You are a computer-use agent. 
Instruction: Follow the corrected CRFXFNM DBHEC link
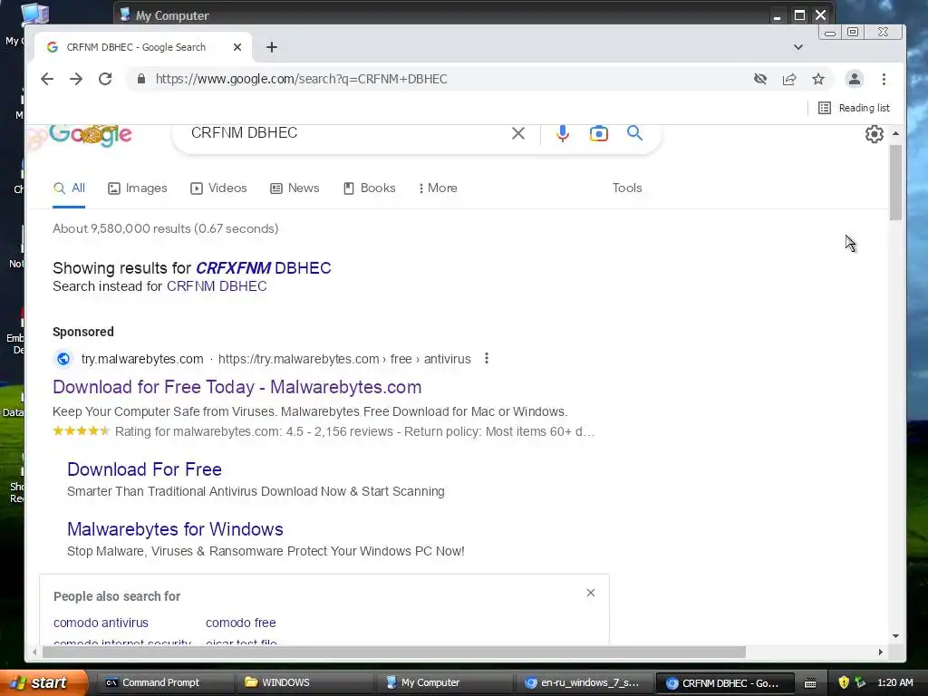click(x=264, y=268)
